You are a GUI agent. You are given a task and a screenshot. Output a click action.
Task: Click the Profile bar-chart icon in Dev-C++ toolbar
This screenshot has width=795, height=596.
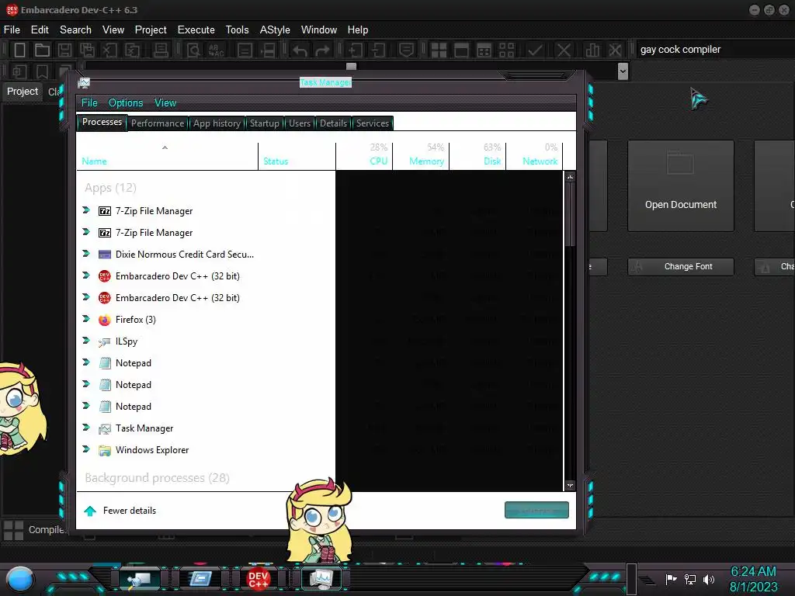(x=592, y=50)
